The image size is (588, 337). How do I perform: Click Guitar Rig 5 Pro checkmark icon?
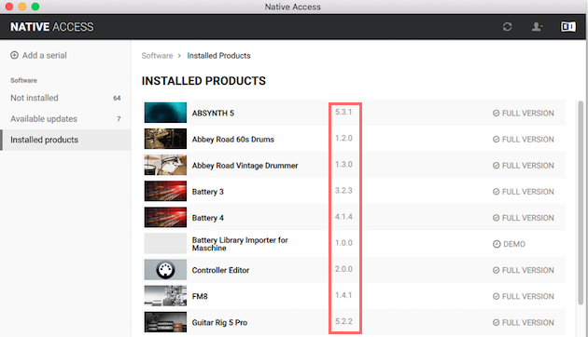[496, 323]
